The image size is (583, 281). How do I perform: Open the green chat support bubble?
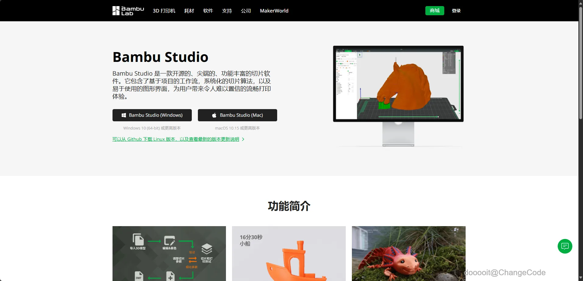click(x=565, y=246)
